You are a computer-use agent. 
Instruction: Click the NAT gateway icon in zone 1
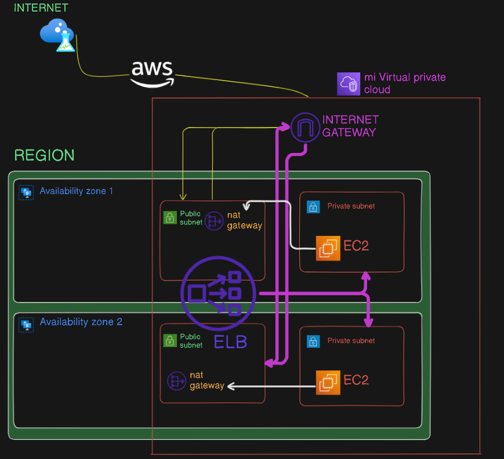[214, 221]
